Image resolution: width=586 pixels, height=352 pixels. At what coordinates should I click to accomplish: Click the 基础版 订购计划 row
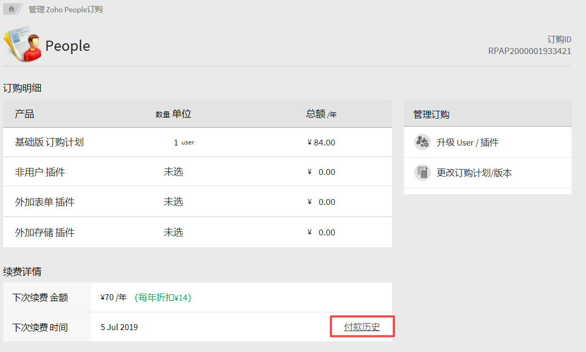(x=49, y=142)
